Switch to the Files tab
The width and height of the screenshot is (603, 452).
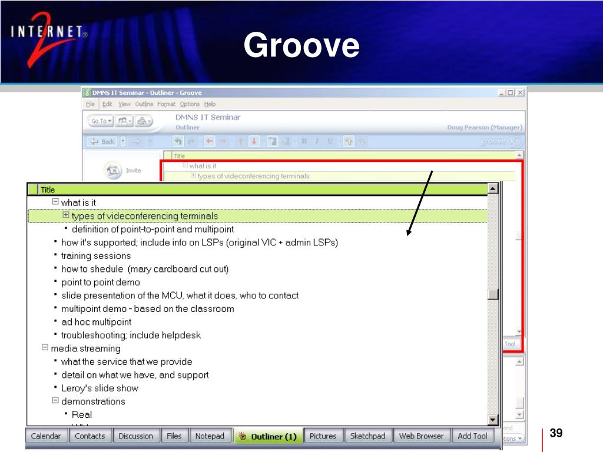174,436
